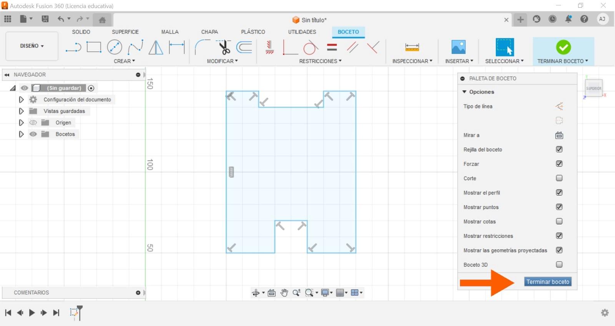Enable the Boceto 3D checkbox
The height and width of the screenshot is (326, 615).
tap(559, 265)
